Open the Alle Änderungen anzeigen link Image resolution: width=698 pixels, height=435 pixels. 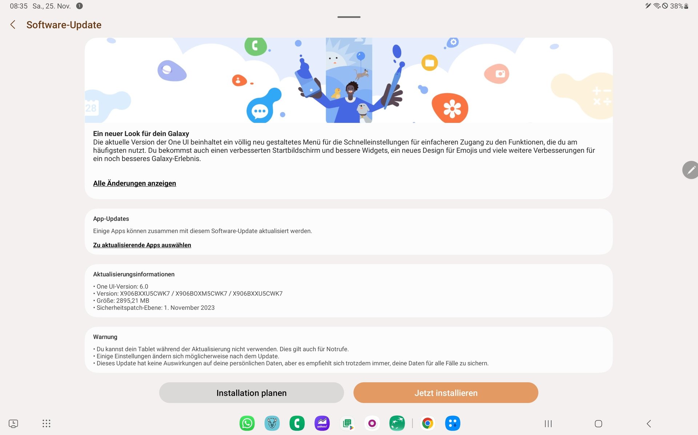(135, 183)
